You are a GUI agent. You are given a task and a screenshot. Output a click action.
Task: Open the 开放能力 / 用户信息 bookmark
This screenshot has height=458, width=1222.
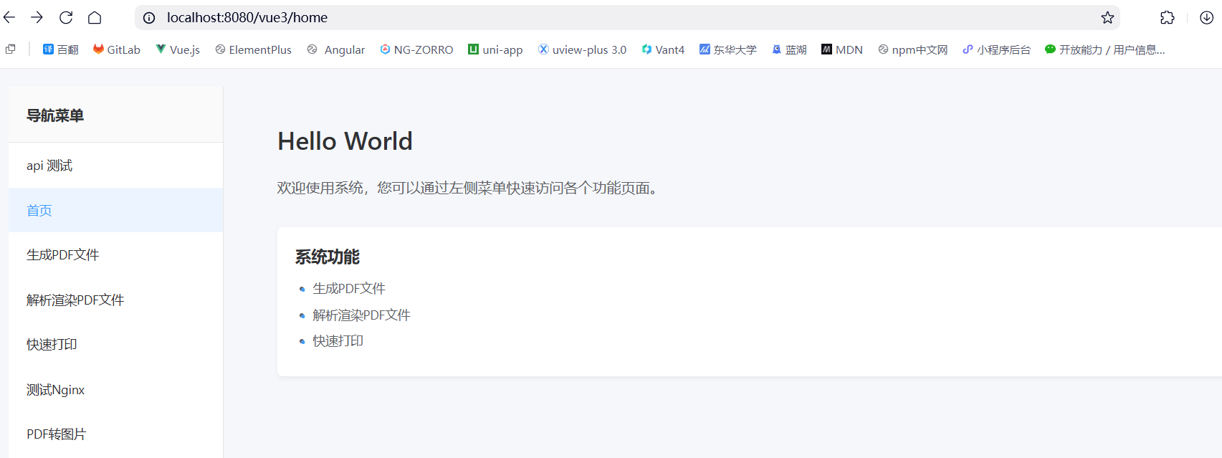1104,49
